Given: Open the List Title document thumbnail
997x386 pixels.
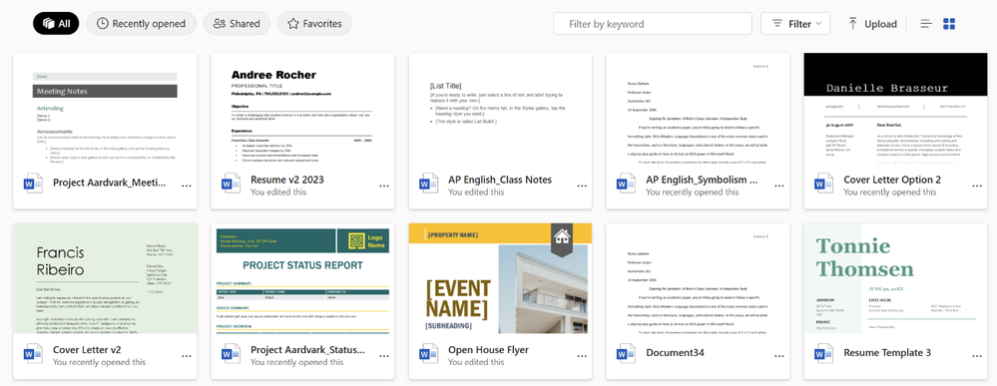Looking at the screenshot, I should point(500,108).
